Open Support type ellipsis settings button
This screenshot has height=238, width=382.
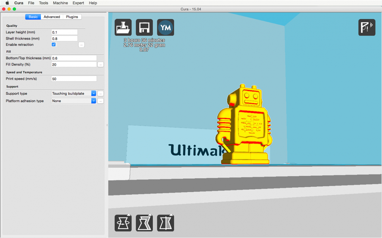coord(100,93)
